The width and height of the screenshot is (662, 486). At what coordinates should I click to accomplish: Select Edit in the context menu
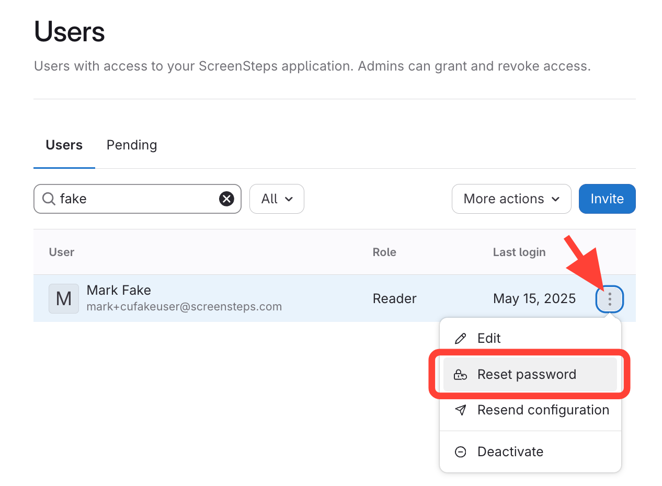click(489, 339)
